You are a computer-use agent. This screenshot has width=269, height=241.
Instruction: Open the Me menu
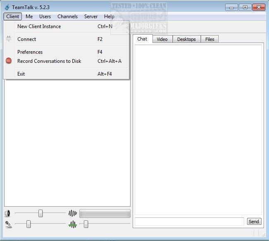pos(29,17)
